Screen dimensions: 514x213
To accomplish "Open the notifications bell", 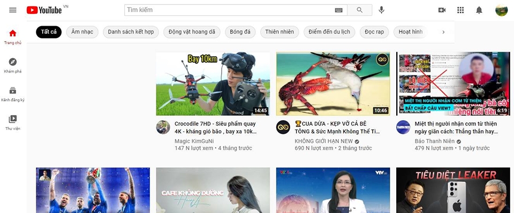I will coord(479,10).
